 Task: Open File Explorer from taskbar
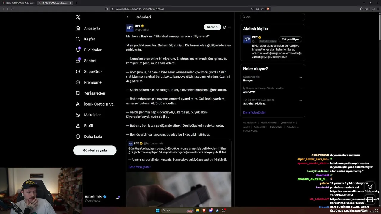[197, 210]
